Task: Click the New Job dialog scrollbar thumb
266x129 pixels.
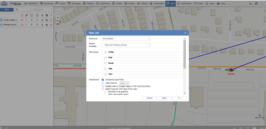Action: pos(185,54)
